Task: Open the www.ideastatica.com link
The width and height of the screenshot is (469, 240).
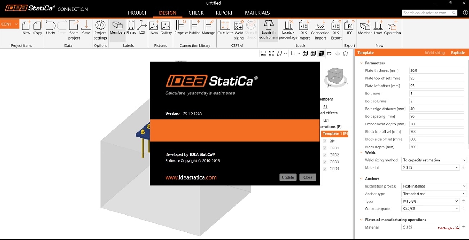Action: click(191, 177)
